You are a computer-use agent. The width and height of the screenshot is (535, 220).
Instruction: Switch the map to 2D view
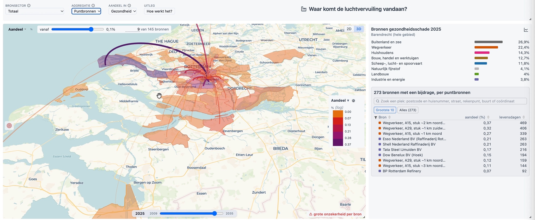(x=349, y=29)
